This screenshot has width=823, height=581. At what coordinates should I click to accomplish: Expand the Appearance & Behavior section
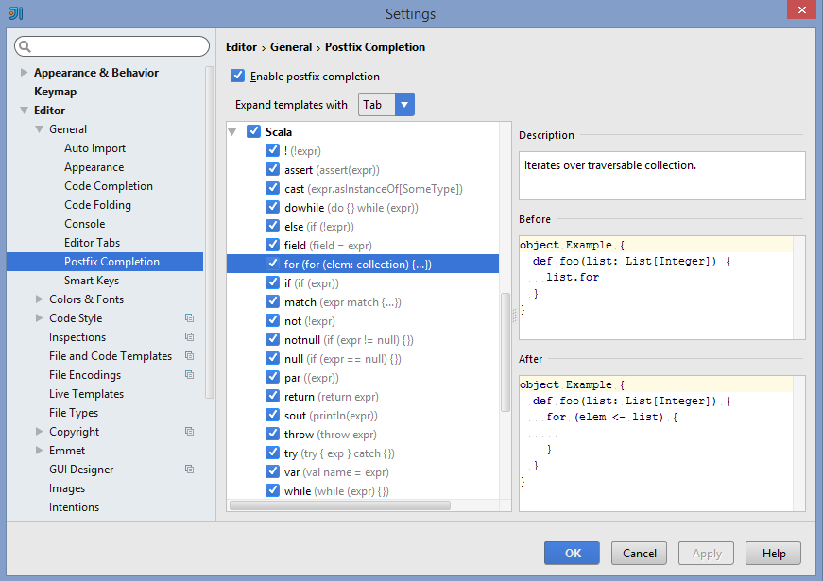(x=24, y=73)
